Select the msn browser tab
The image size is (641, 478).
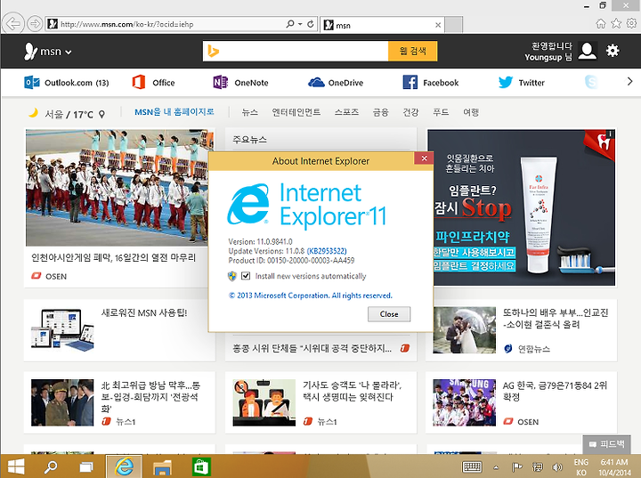pos(382,25)
